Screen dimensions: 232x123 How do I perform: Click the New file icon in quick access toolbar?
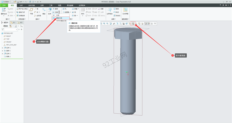pyautogui.click(x=12, y=2)
